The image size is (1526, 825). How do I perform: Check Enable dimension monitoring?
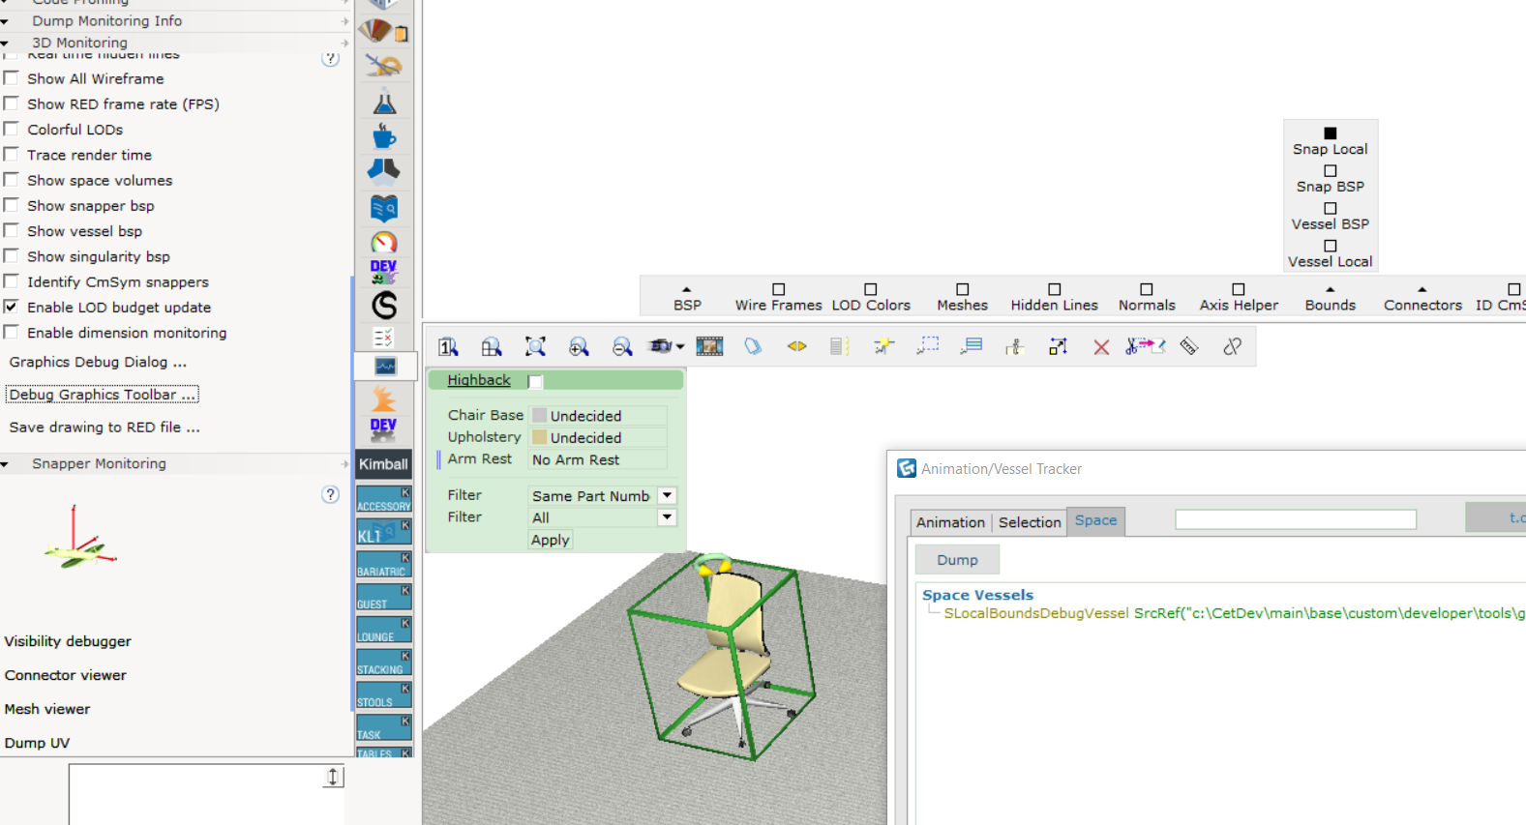point(12,332)
